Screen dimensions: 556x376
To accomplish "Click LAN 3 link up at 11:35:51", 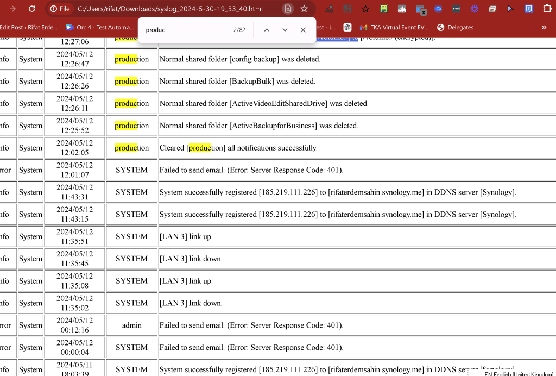I will click(x=186, y=236).
